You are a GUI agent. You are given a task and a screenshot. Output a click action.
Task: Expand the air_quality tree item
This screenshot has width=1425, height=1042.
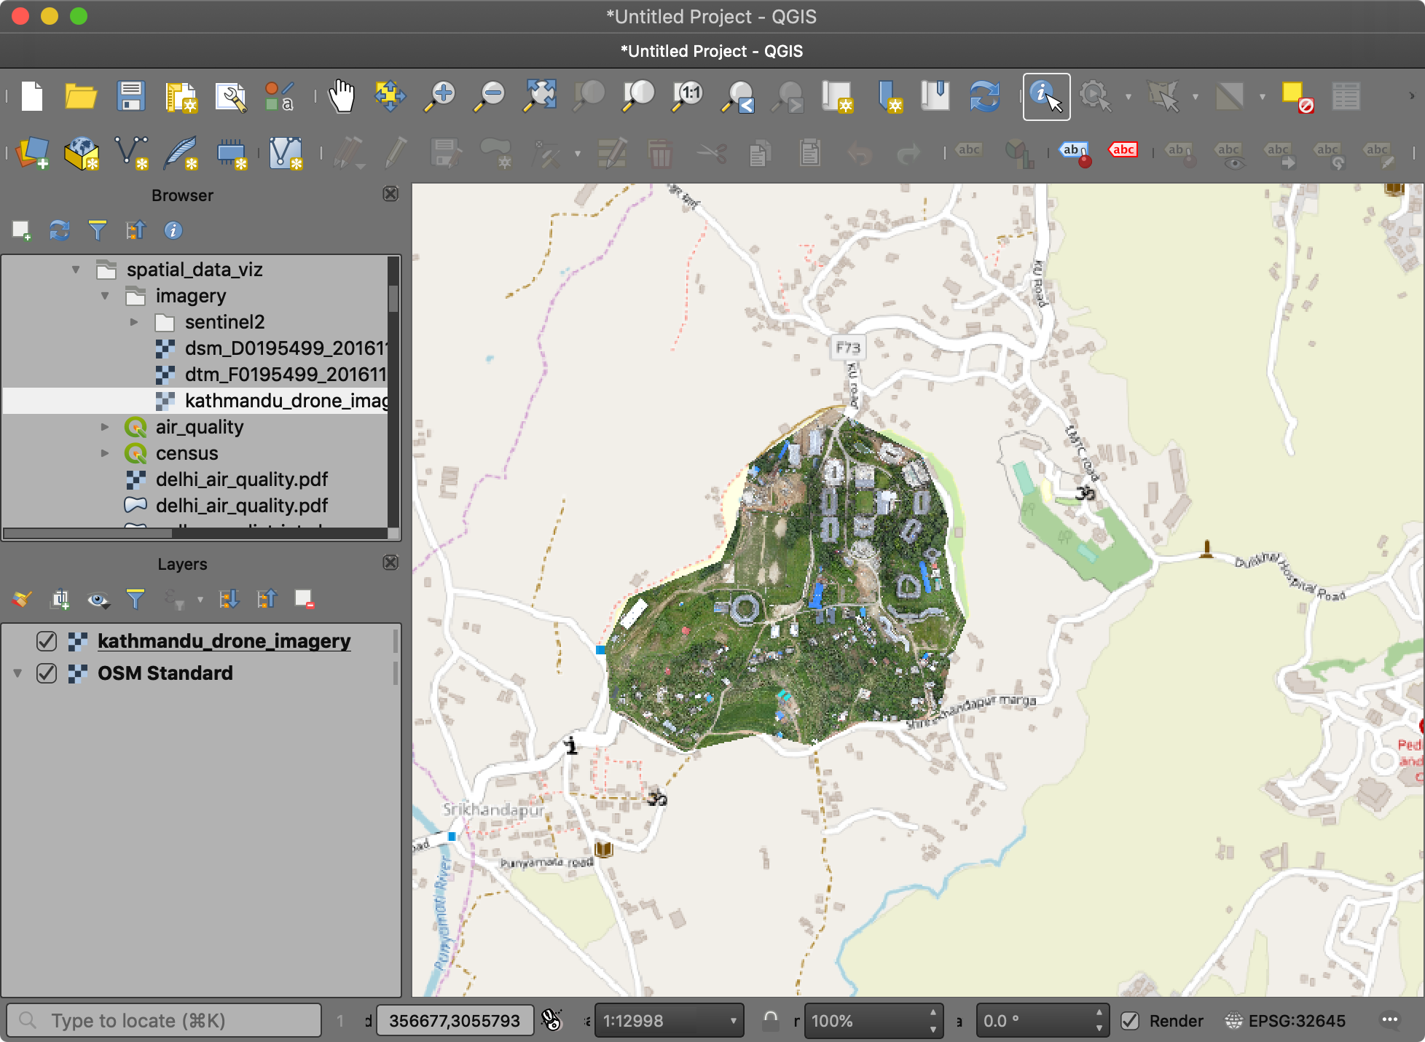tap(105, 427)
